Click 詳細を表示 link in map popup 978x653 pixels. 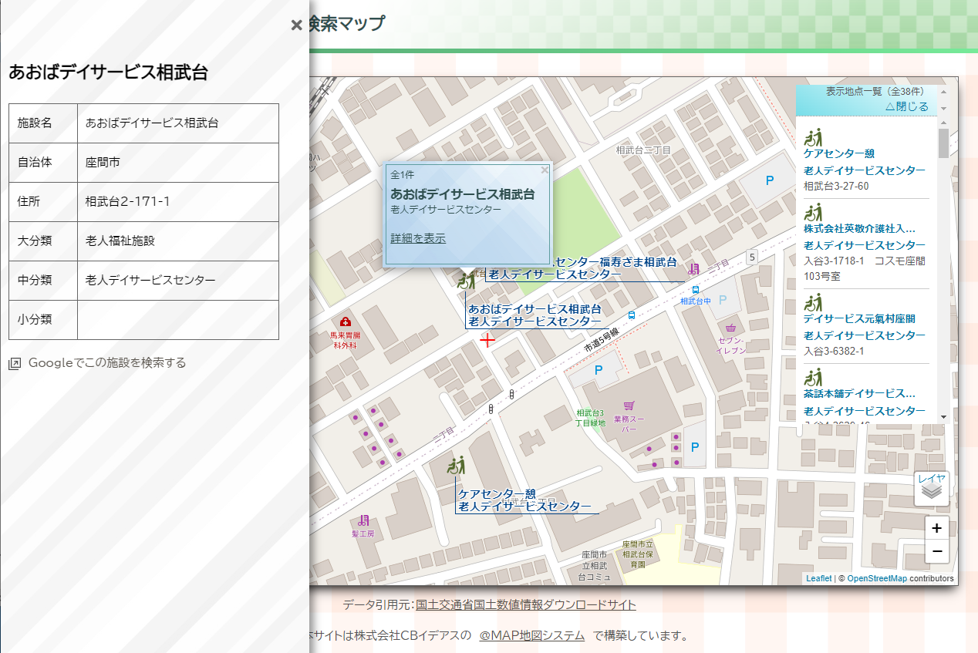click(418, 238)
